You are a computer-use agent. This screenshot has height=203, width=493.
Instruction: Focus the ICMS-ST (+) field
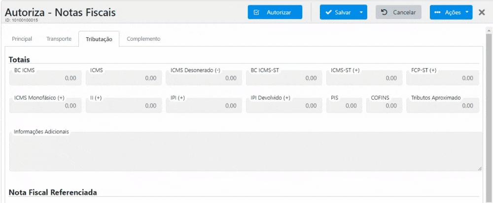click(x=364, y=78)
